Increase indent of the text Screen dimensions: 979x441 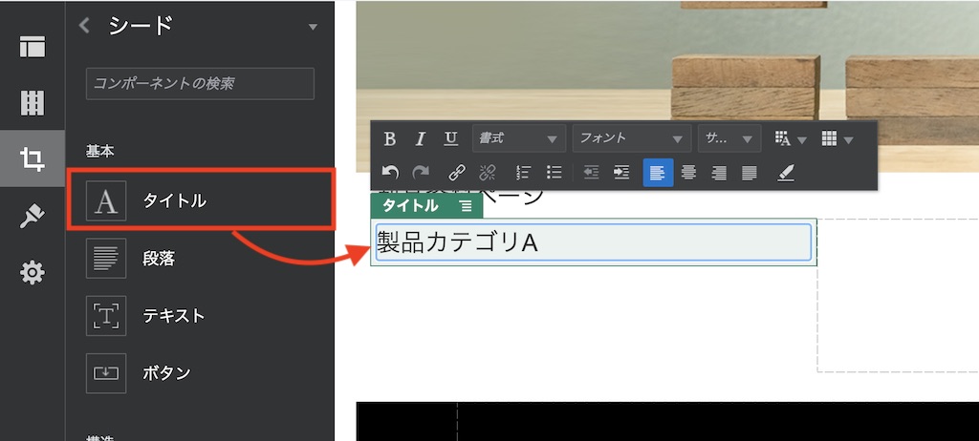621,173
